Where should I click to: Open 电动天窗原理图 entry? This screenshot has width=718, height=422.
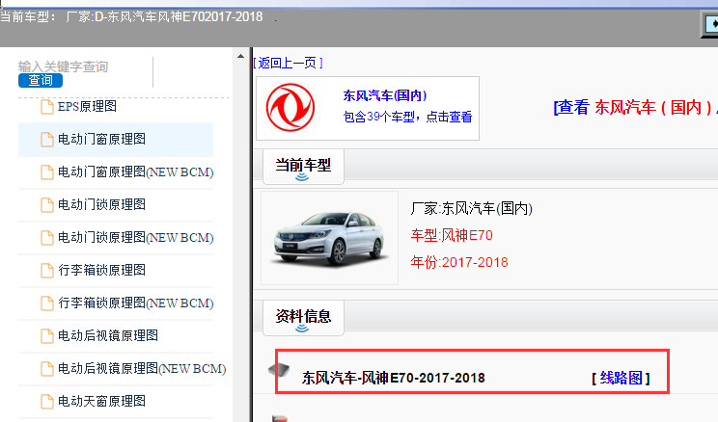(x=101, y=401)
